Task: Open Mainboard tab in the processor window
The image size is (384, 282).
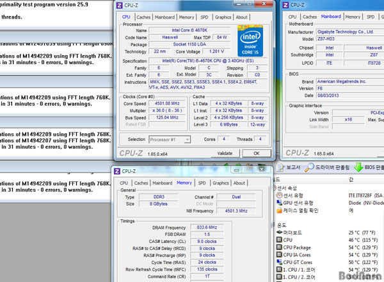Action: pyautogui.click(x=164, y=17)
